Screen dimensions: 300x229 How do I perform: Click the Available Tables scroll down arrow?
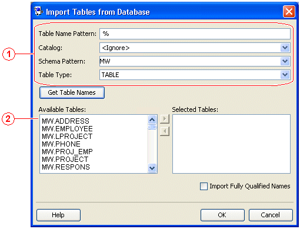click(152, 168)
